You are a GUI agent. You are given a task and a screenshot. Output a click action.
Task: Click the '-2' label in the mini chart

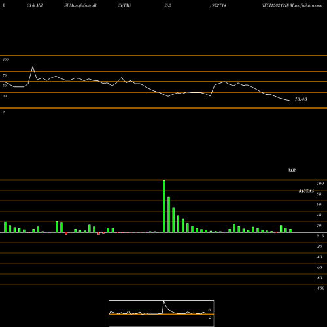[x=209, y=318]
